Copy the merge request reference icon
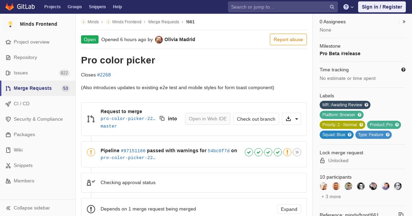 click(x=401, y=214)
